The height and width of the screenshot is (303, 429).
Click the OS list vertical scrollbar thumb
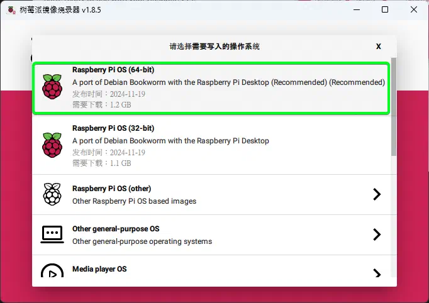pos(394,107)
